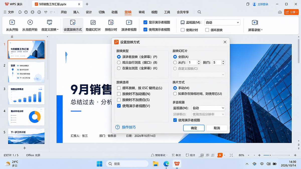The width and height of the screenshot is (301, 169).
Task: Select 观众自行浏览（窗口） radio option
Action: (119, 62)
